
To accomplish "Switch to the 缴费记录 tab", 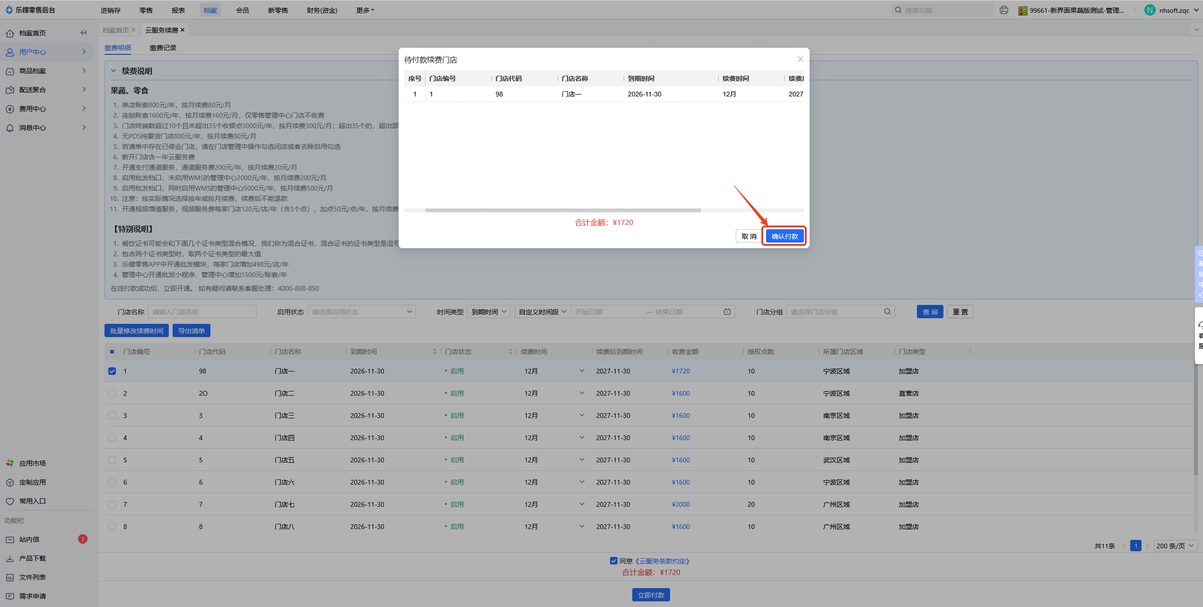I will pyautogui.click(x=163, y=48).
